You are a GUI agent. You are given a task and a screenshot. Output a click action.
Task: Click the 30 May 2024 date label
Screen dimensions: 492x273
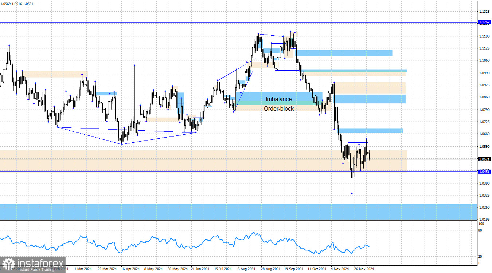coord(177,269)
